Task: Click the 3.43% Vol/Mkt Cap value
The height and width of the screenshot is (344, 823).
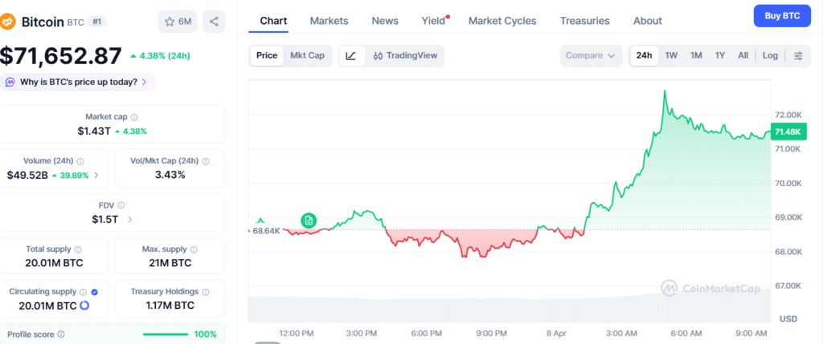Action: (170, 175)
